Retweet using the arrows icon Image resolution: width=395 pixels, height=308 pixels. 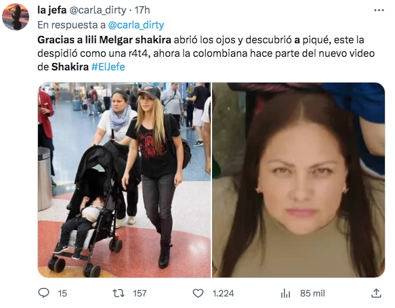pyautogui.click(x=119, y=293)
